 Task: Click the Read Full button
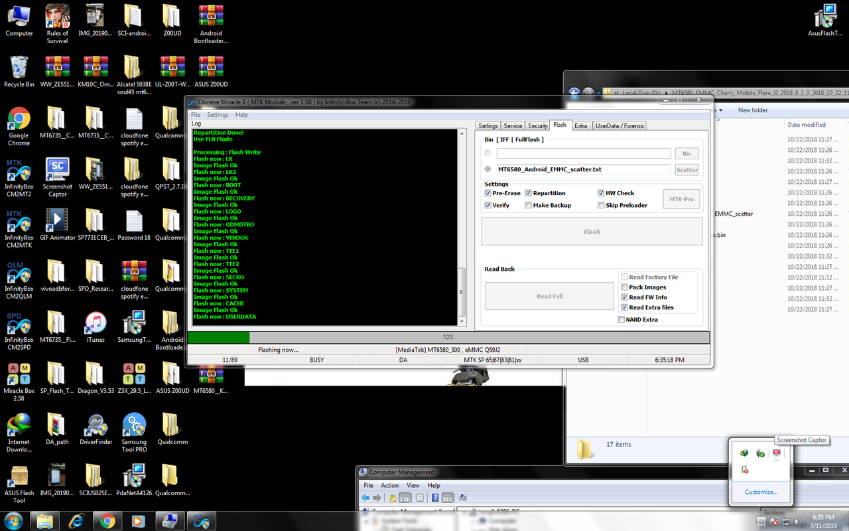pos(549,296)
